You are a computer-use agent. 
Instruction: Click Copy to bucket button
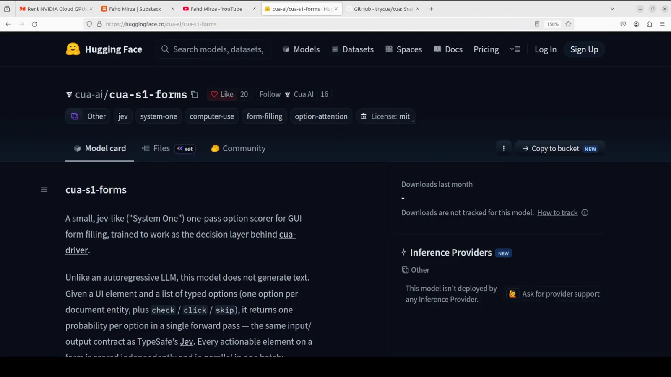[x=560, y=148]
